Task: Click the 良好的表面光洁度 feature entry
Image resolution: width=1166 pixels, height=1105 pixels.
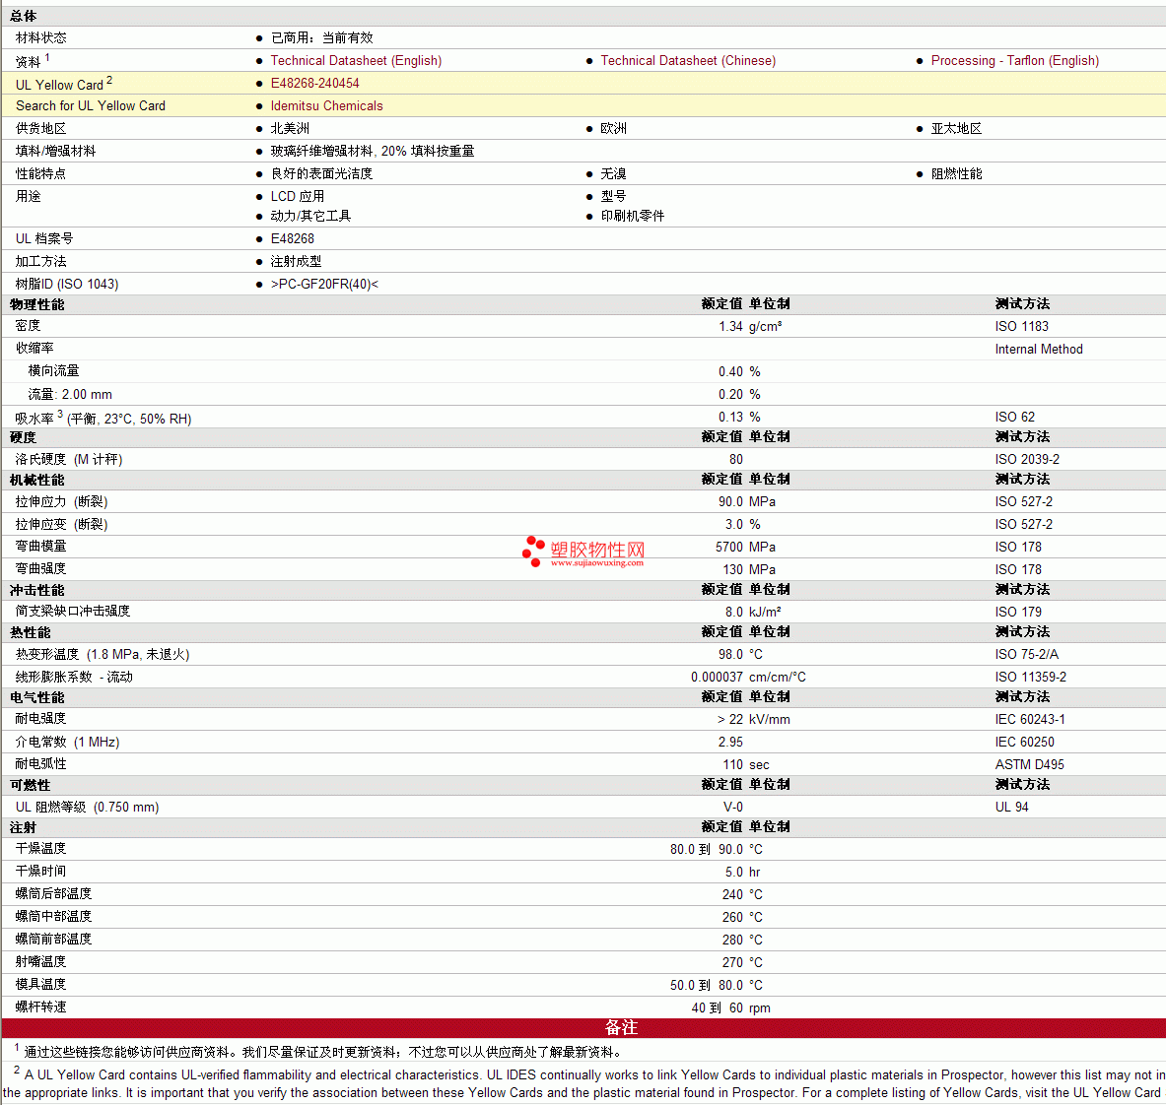Action: coord(321,174)
